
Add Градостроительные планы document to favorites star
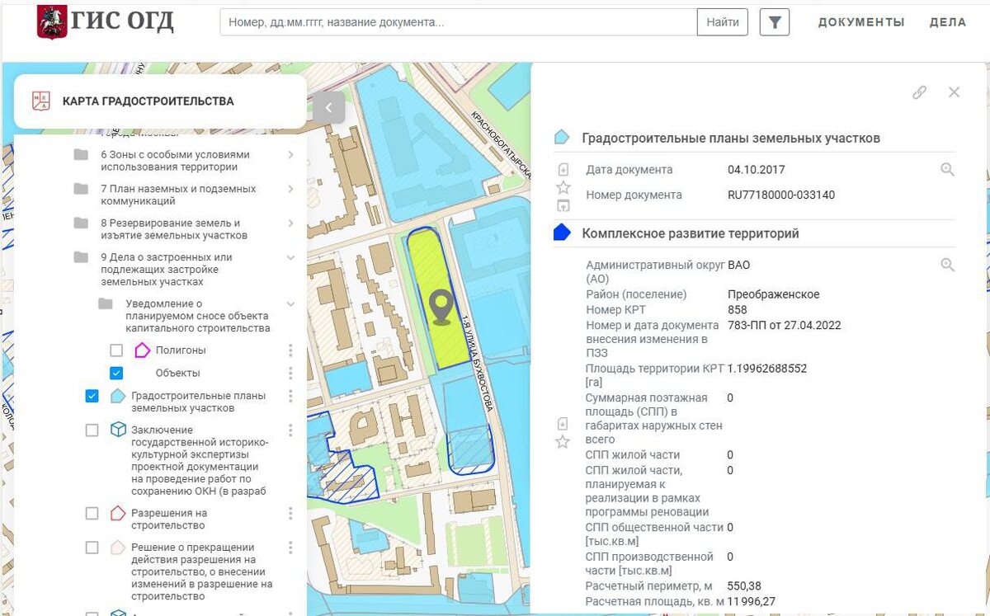point(563,187)
